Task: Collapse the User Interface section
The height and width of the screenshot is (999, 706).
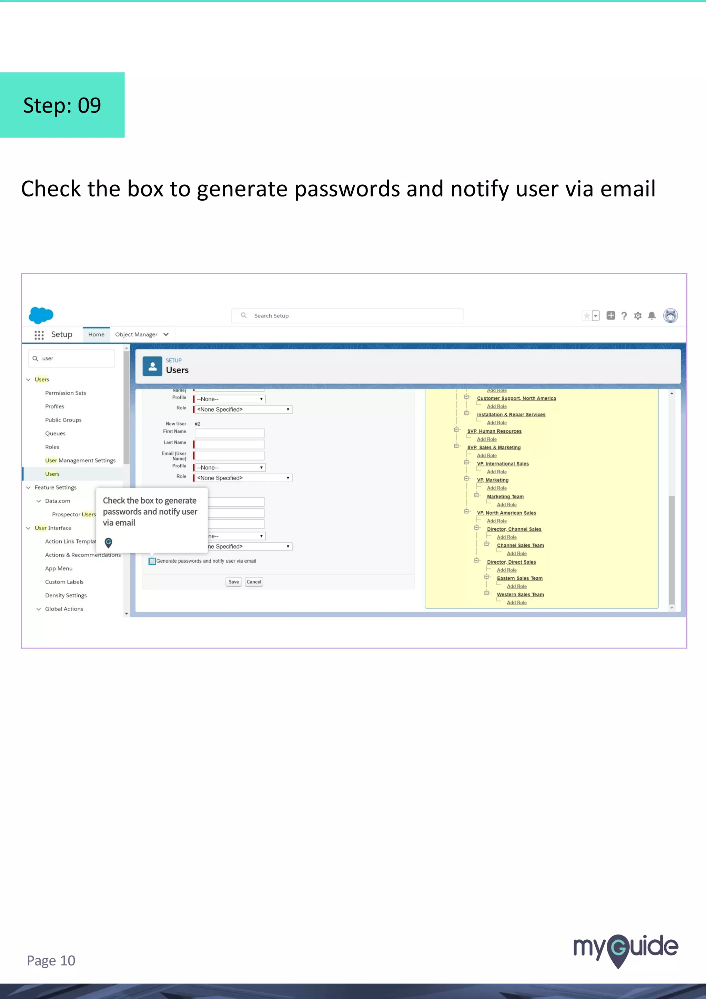Action: [x=29, y=528]
